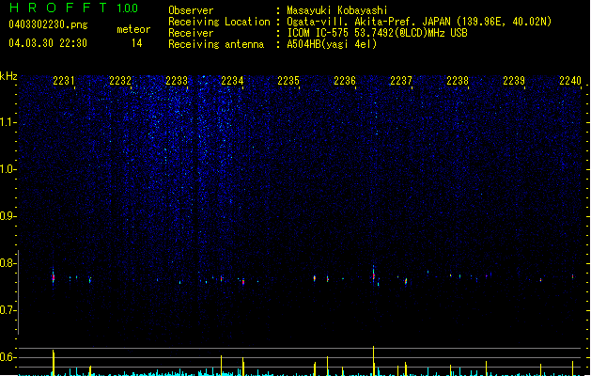
Task: Click the 0.9 frequency axis label
Action: coord(8,216)
